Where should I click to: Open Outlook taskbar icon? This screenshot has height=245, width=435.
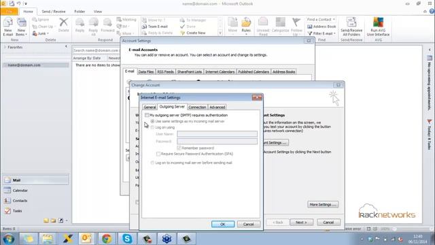(86, 239)
